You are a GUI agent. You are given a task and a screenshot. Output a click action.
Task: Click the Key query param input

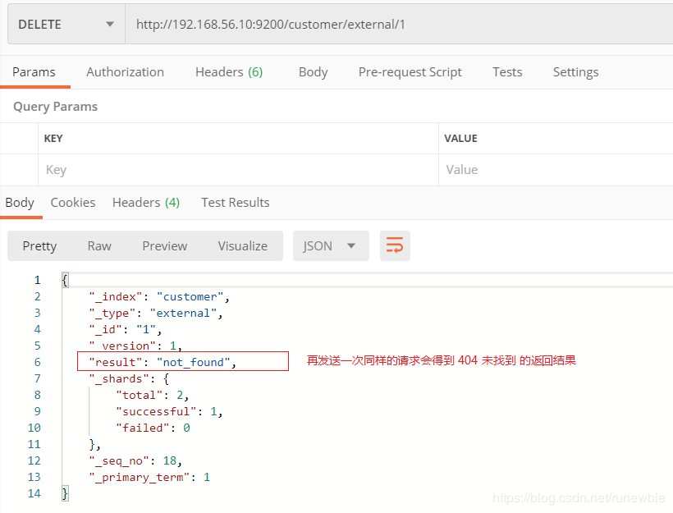click(x=238, y=170)
